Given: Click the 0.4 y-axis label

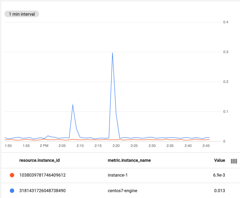Looking at the screenshot, I should [226, 22].
